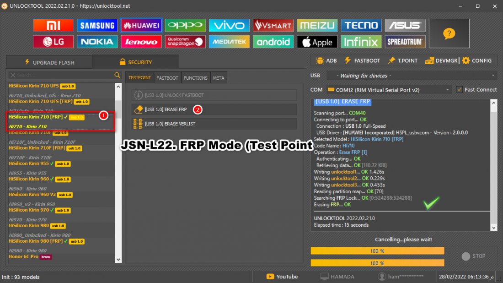
Task: Open the FUNCTIONS sub-tab
Action: 195,78
